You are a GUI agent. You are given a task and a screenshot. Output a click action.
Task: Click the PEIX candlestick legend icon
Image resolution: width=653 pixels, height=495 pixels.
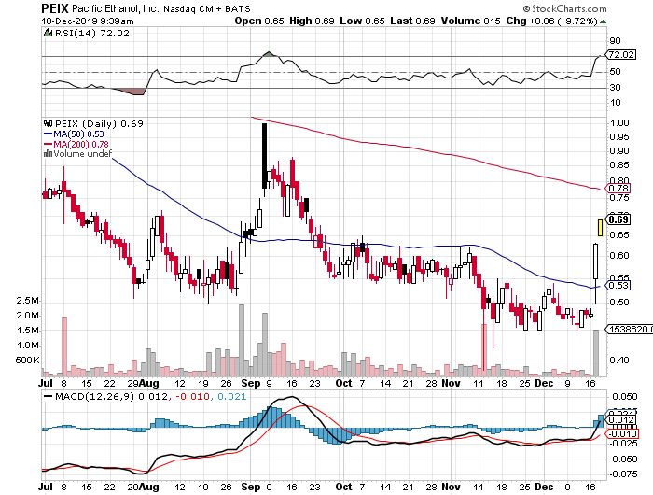[x=48, y=123]
